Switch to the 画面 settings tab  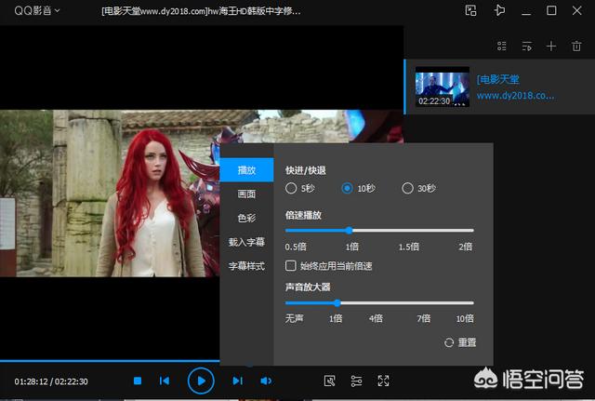click(246, 194)
